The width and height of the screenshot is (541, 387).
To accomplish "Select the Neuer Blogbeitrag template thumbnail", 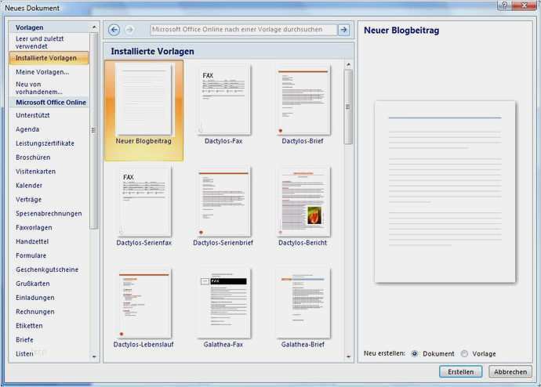I will [x=143, y=110].
